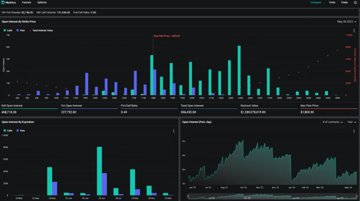
Task: Click the 24h Call Volume stat
Action: tap(53, 12)
